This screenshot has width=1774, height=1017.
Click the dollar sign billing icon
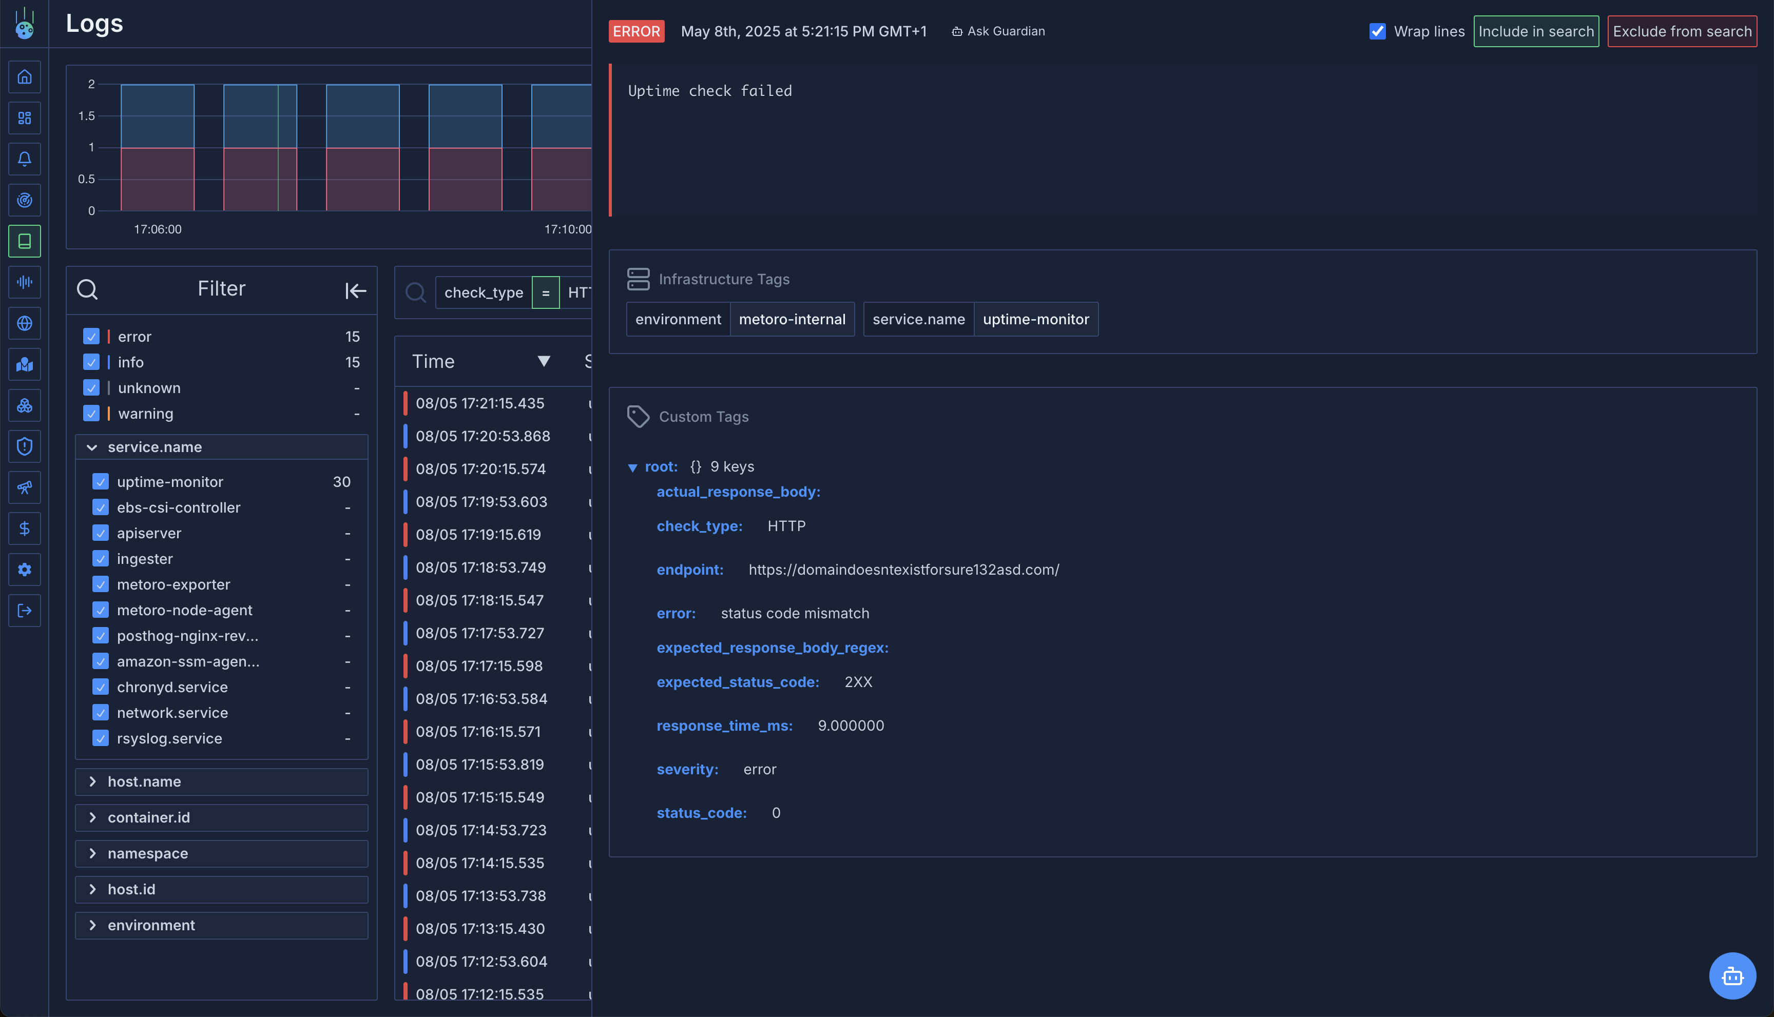[x=25, y=529]
